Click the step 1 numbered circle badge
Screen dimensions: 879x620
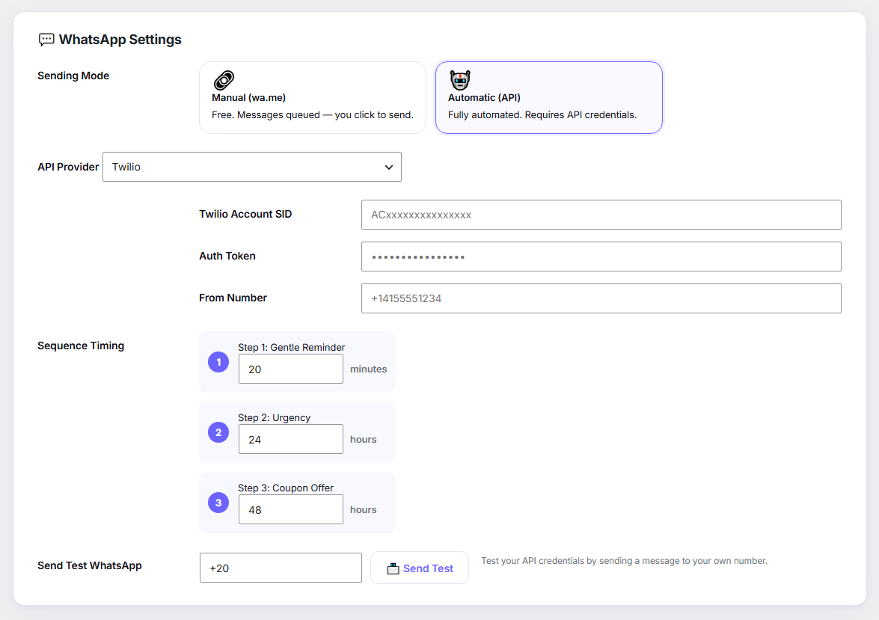218,362
